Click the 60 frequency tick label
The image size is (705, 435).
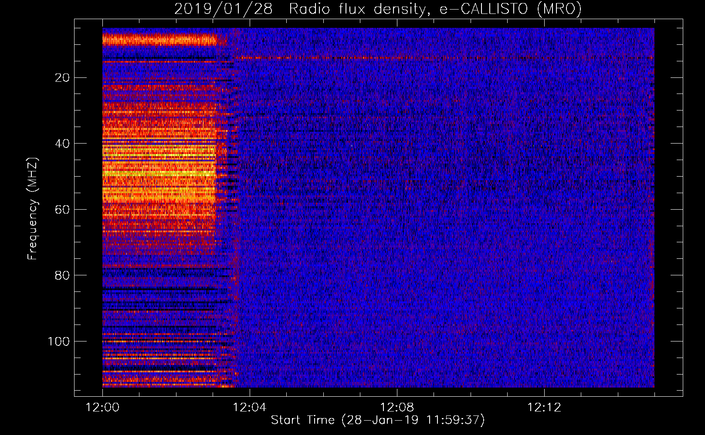click(x=63, y=209)
